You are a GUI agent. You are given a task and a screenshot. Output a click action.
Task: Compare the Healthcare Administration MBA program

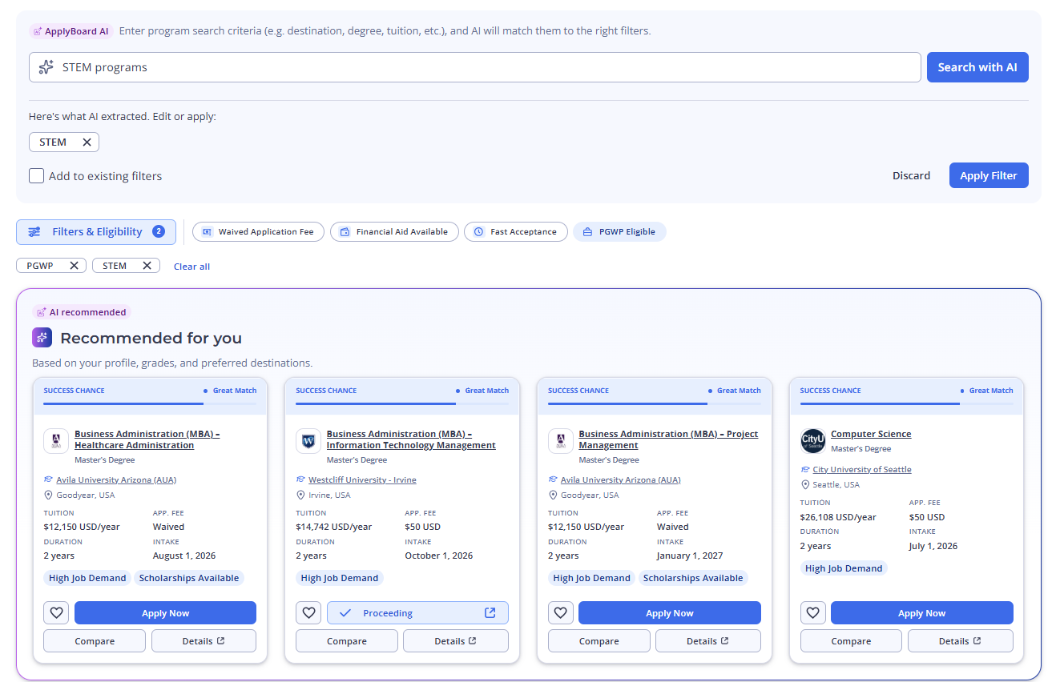coord(95,641)
